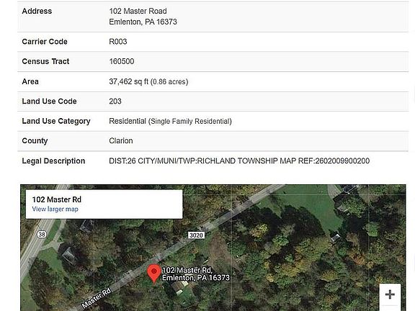
Task: Click the Emlenton, PA 16373 map label
Action: pos(196,278)
